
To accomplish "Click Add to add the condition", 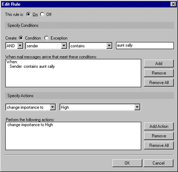I will pyautogui.click(x=159, y=63).
